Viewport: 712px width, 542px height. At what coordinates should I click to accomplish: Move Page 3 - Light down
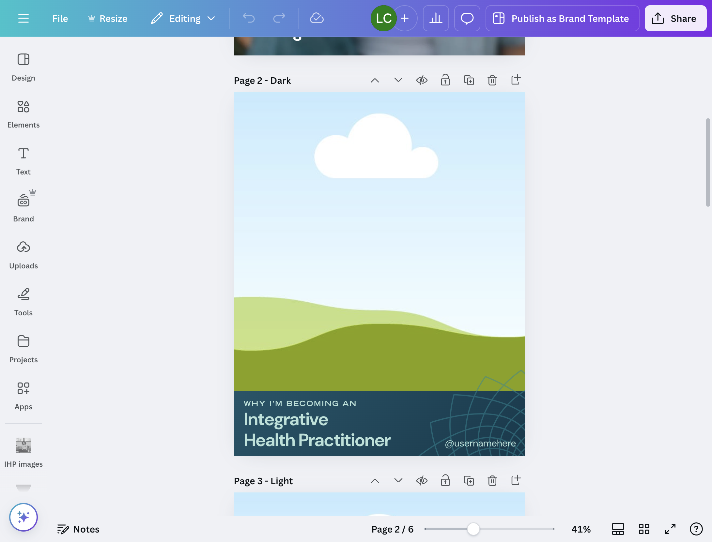[x=398, y=481]
